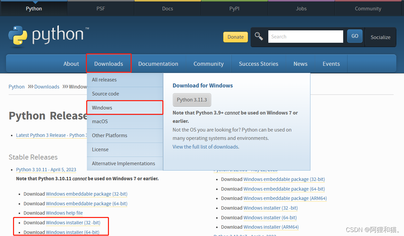Open Python 3.10.11 - April 5, 2023 link
The width and height of the screenshot is (404, 236).
tap(46, 170)
